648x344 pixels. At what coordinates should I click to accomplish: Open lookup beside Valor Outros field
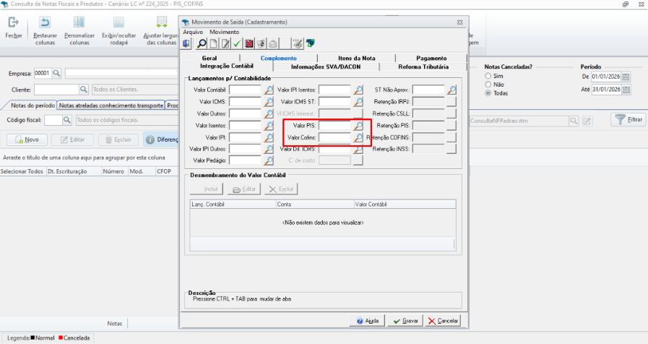(x=269, y=113)
